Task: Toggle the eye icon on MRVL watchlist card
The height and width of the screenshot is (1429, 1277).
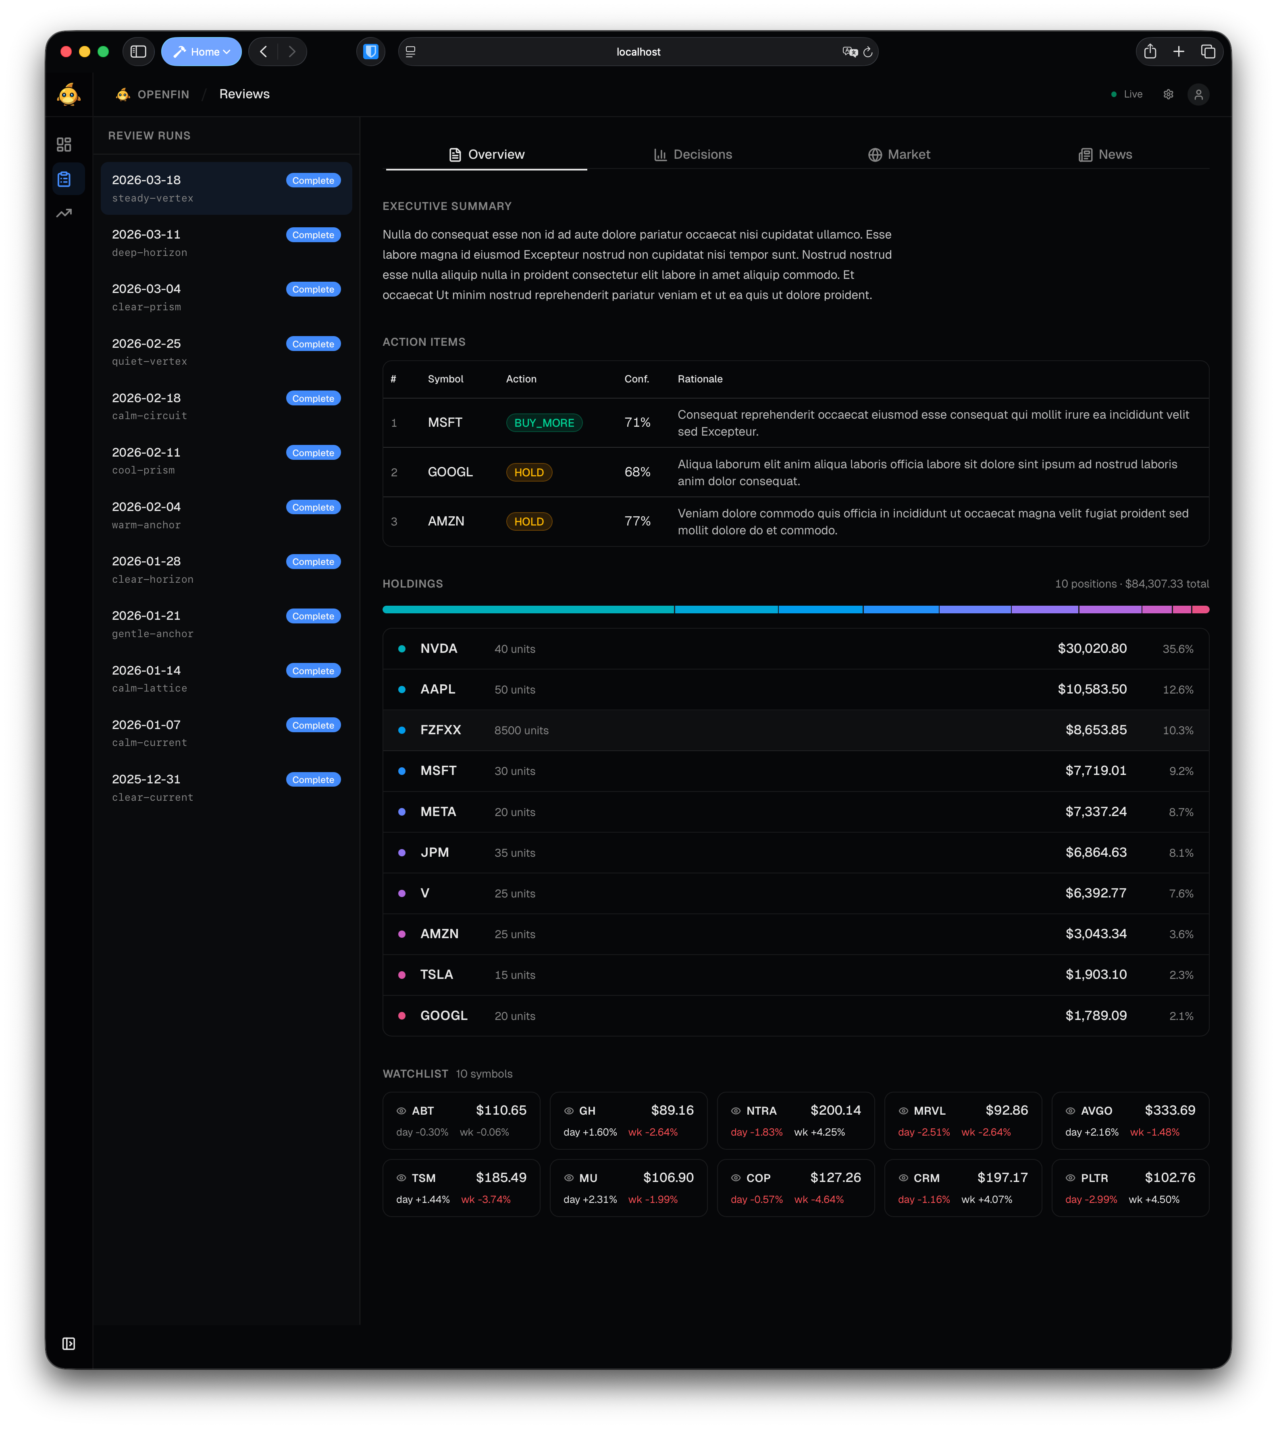Action: click(904, 1111)
